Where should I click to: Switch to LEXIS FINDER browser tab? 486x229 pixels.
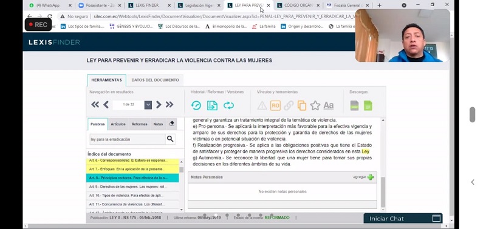149,5
